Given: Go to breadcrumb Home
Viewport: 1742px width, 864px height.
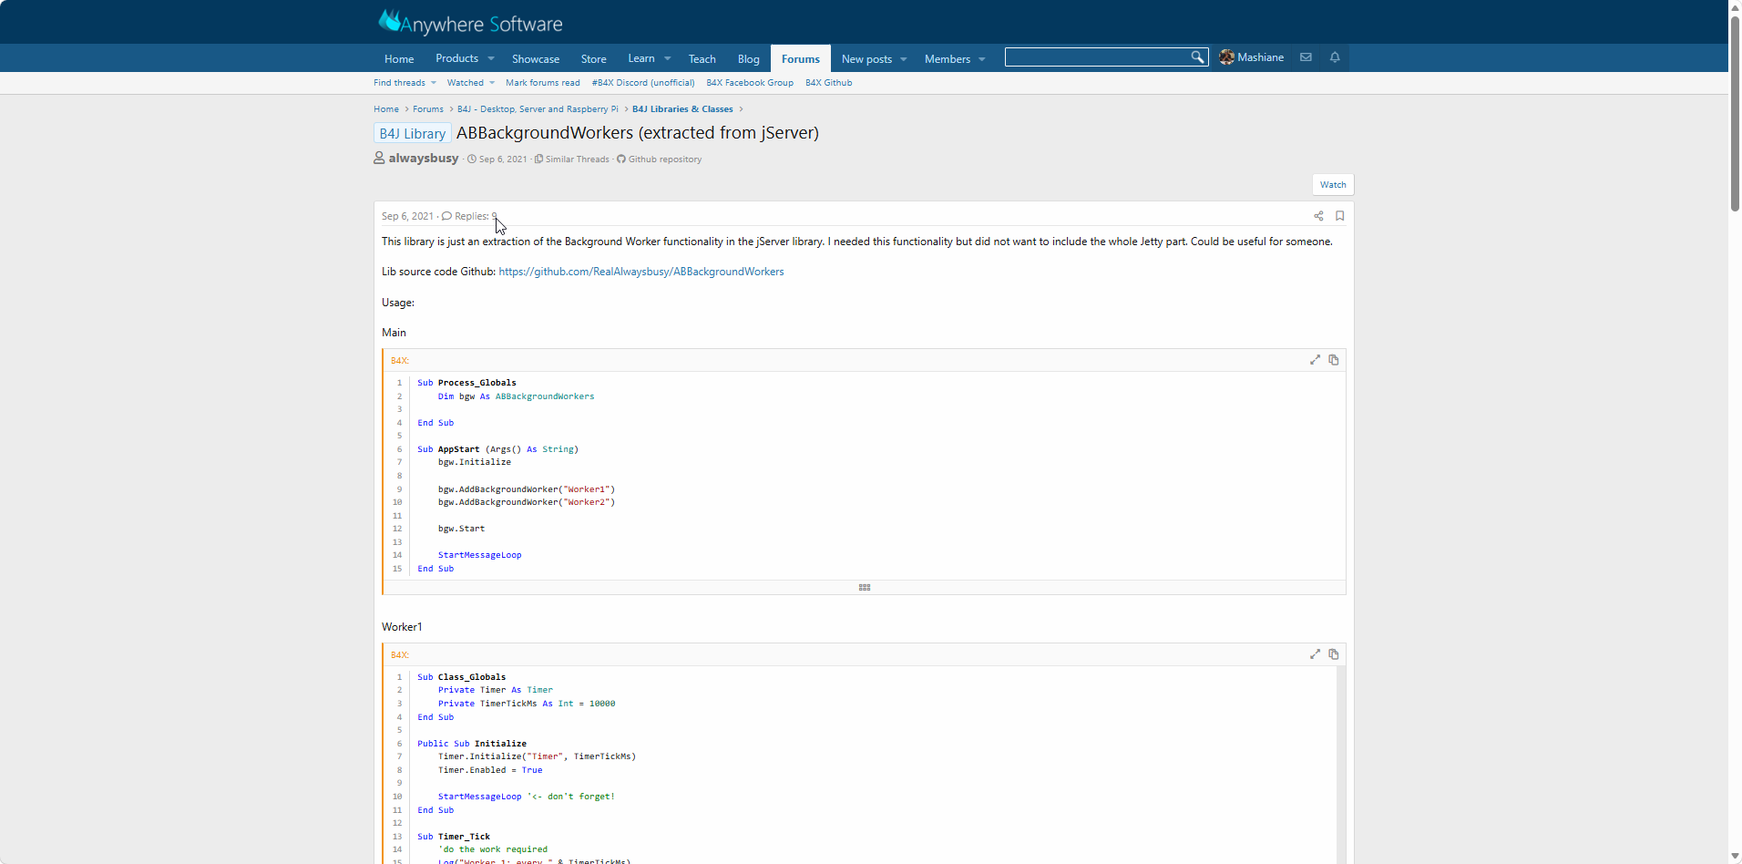Looking at the screenshot, I should 386,109.
